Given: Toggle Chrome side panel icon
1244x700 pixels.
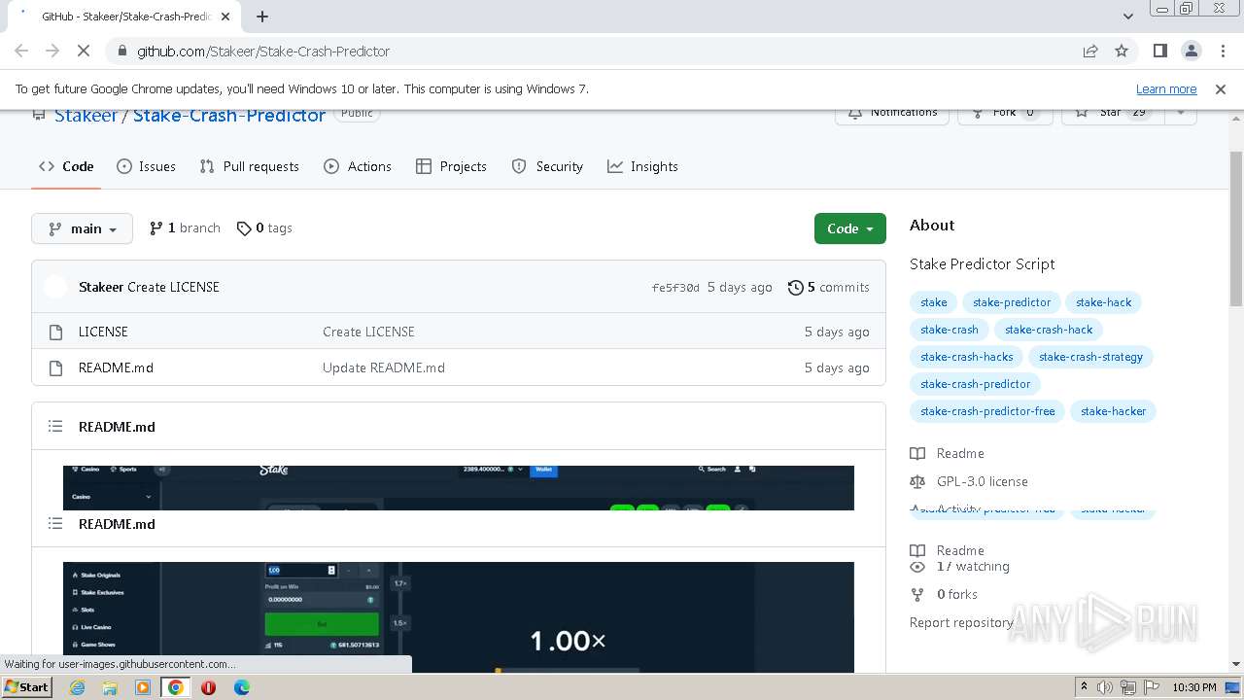Looking at the screenshot, I should [1159, 52].
